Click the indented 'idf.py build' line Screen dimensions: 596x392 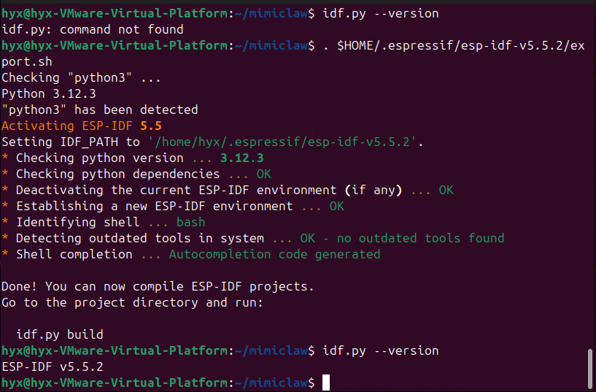pyautogui.click(x=60, y=334)
